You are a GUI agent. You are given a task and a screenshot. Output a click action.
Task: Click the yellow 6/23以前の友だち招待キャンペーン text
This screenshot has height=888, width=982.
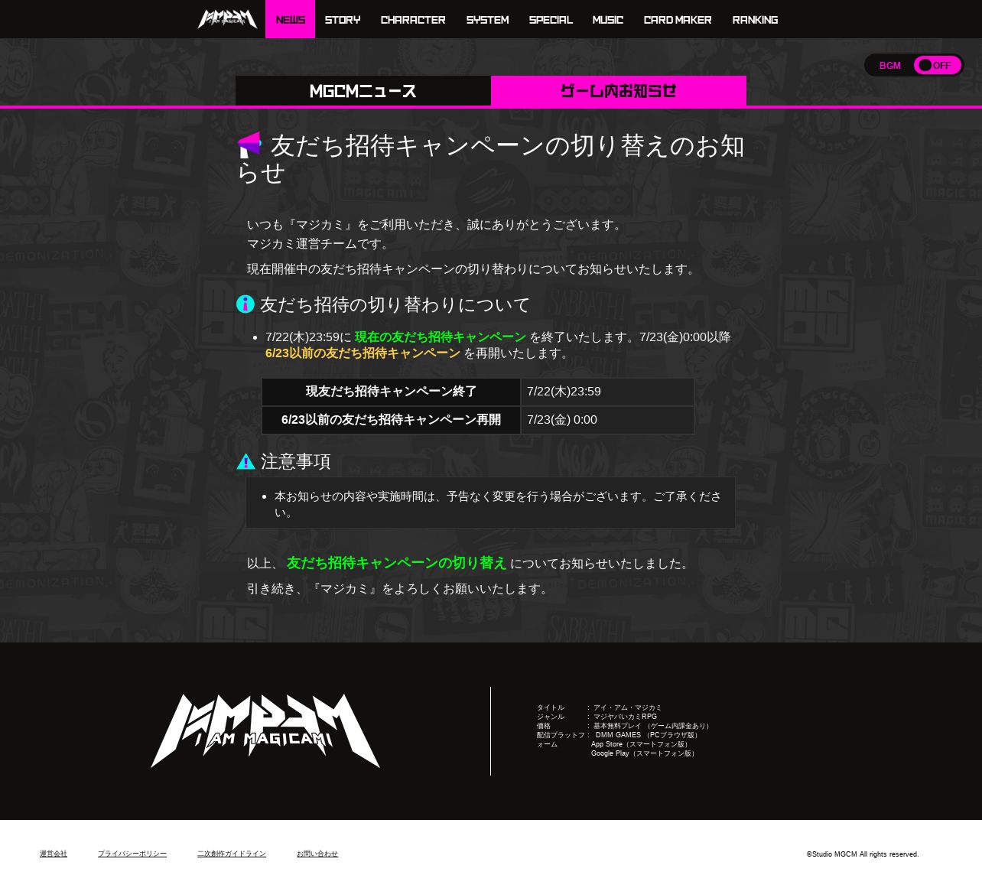[x=363, y=353]
